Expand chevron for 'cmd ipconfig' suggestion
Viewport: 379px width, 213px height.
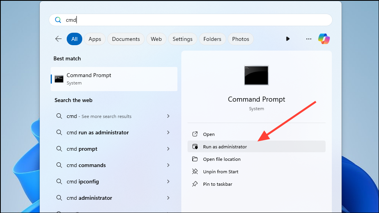click(168, 181)
